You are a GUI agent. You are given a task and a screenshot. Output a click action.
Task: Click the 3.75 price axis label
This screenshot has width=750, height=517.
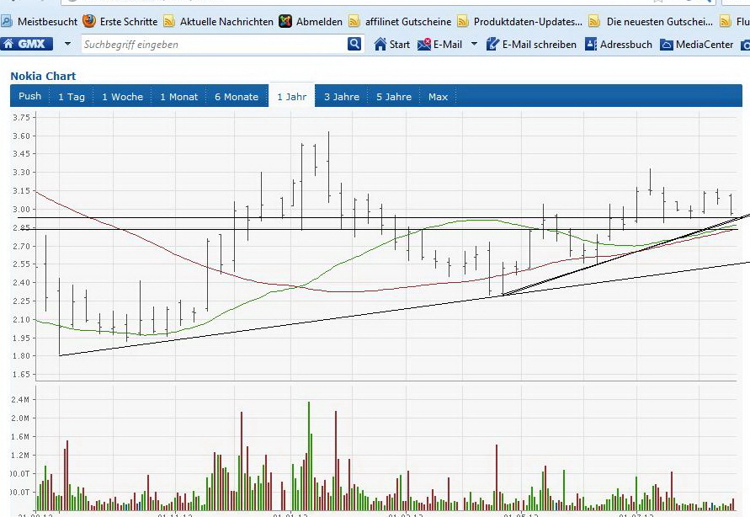[x=22, y=117]
